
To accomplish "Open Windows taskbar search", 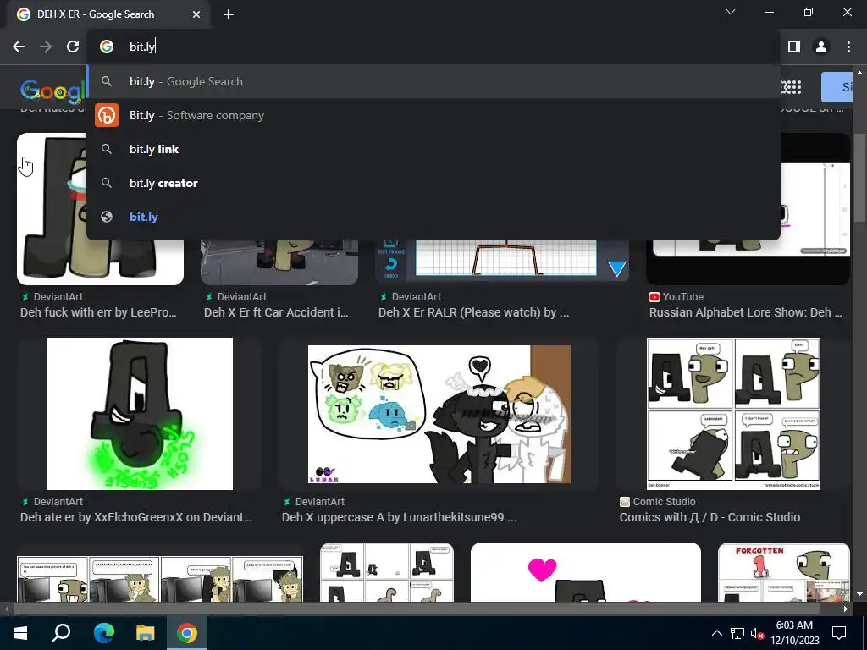I will click(61, 633).
